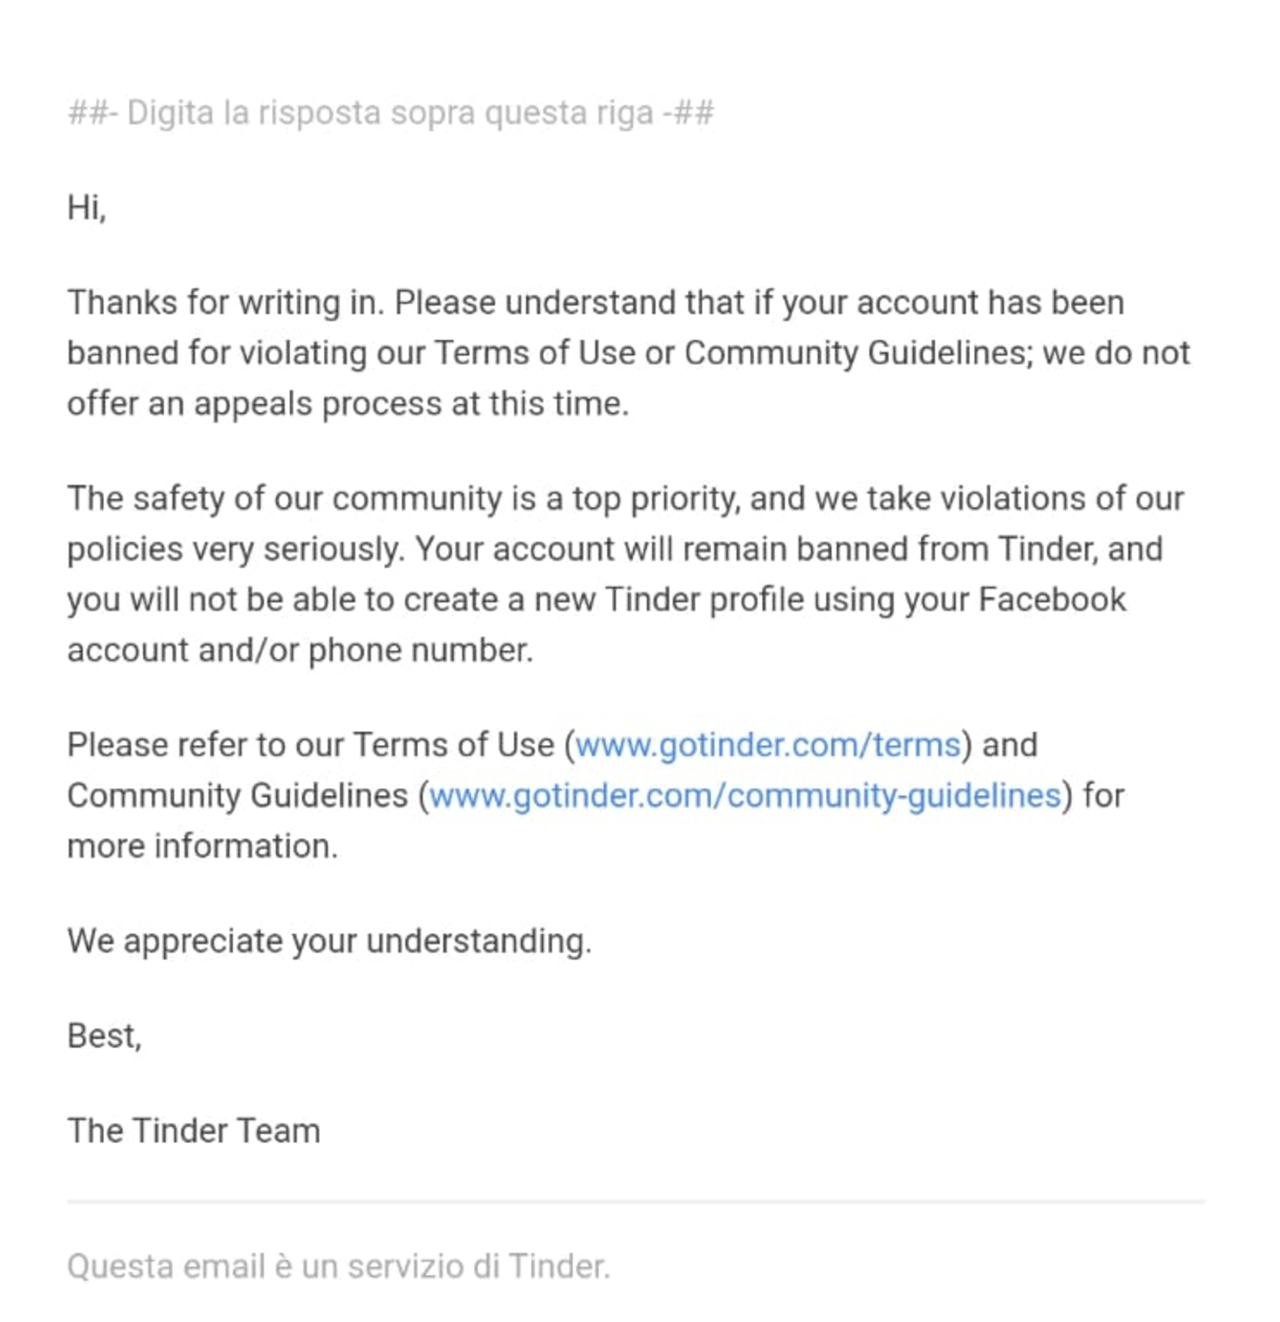Click the 'more information.' text
This screenshot has width=1280, height=1322.
tap(202, 846)
